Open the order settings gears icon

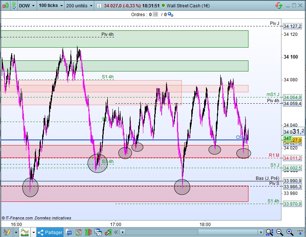point(170,14)
